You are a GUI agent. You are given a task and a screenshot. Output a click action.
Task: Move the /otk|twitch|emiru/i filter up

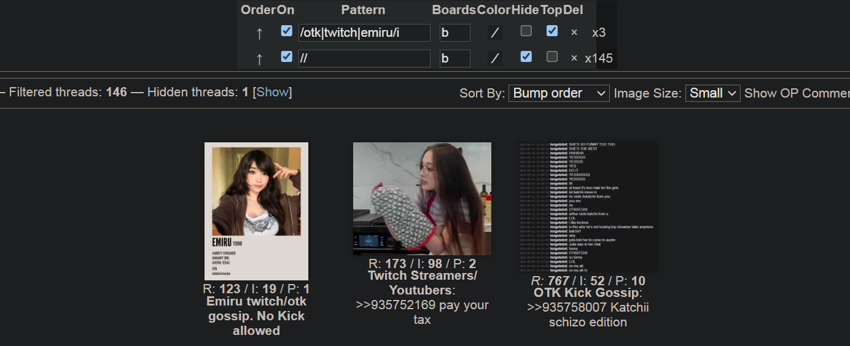click(259, 33)
